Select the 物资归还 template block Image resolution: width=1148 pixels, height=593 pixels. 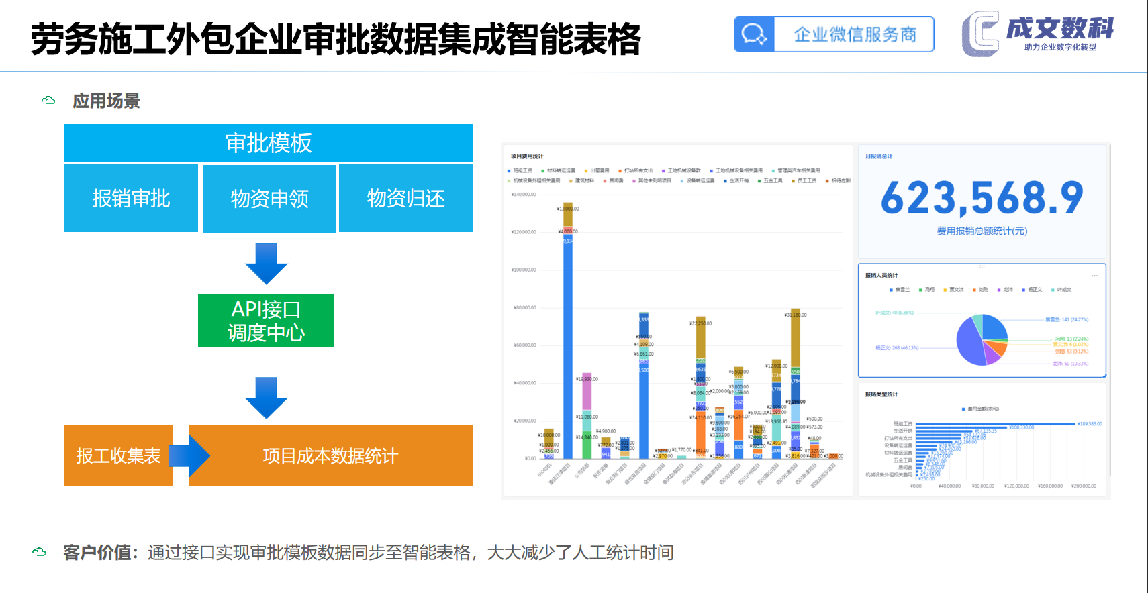pos(406,199)
